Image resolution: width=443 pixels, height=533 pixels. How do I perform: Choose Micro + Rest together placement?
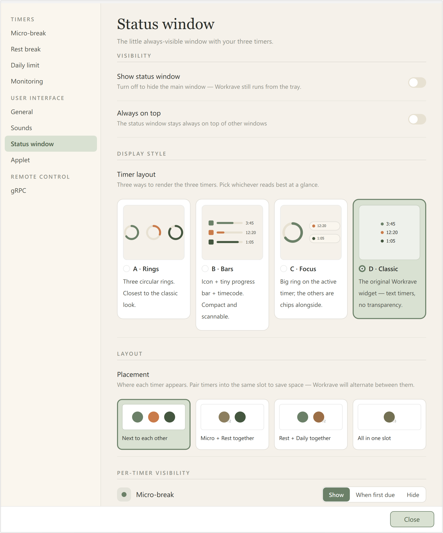pyautogui.click(x=232, y=424)
